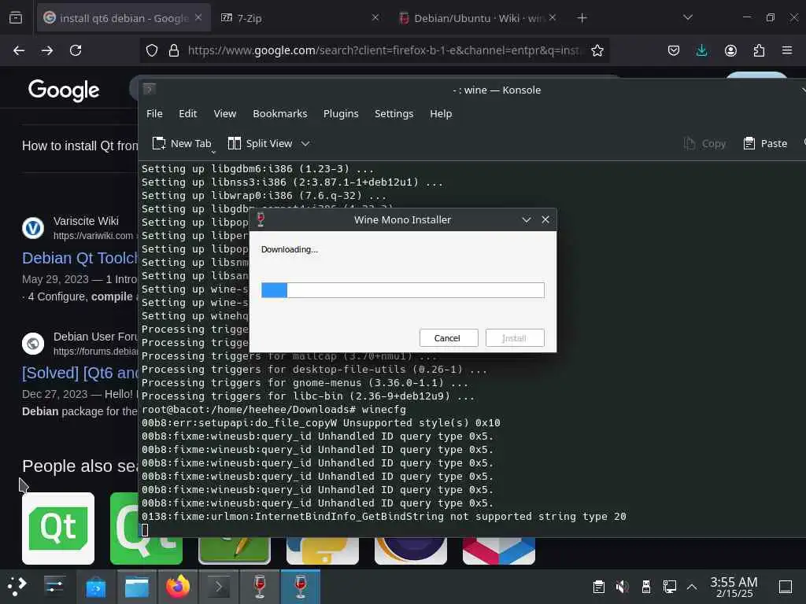Select the Python logo thumbnail in People also search
The height and width of the screenshot is (604, 806).
pyautogui.click(x=322, y=551)
